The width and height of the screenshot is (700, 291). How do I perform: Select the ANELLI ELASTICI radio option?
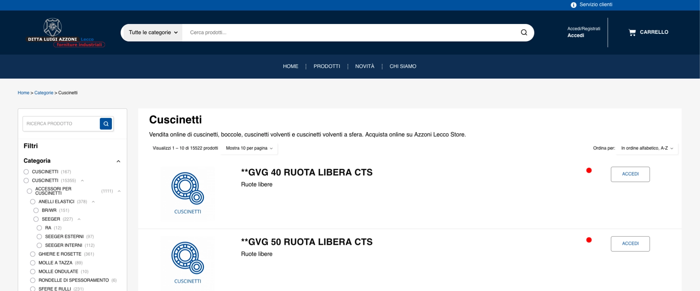tap(33, 202)
